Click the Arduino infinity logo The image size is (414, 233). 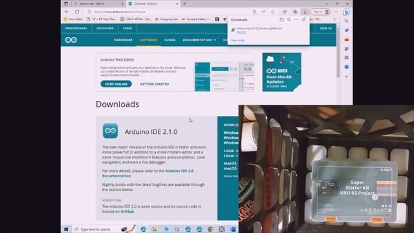71,40
